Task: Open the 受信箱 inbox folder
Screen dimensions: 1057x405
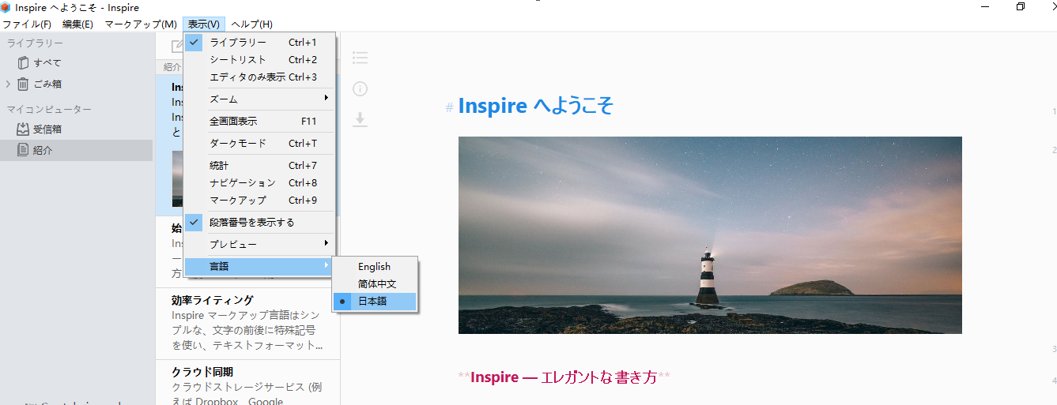Action: (47, 129)
